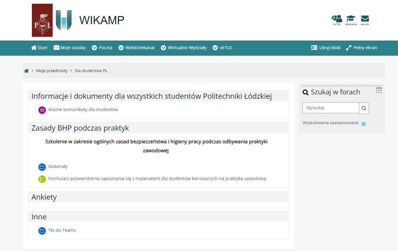Collapse the Szukaj w forach block
398x251 pixels.
click(379, 90)
